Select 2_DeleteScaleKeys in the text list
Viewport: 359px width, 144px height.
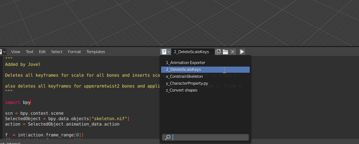[x=205, y=69]
